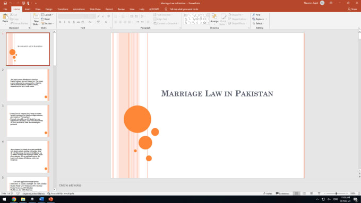Open the Replace dropdown arrow
Image resolution: width=361 pixels, height=203 pixels.
point(267,19)
